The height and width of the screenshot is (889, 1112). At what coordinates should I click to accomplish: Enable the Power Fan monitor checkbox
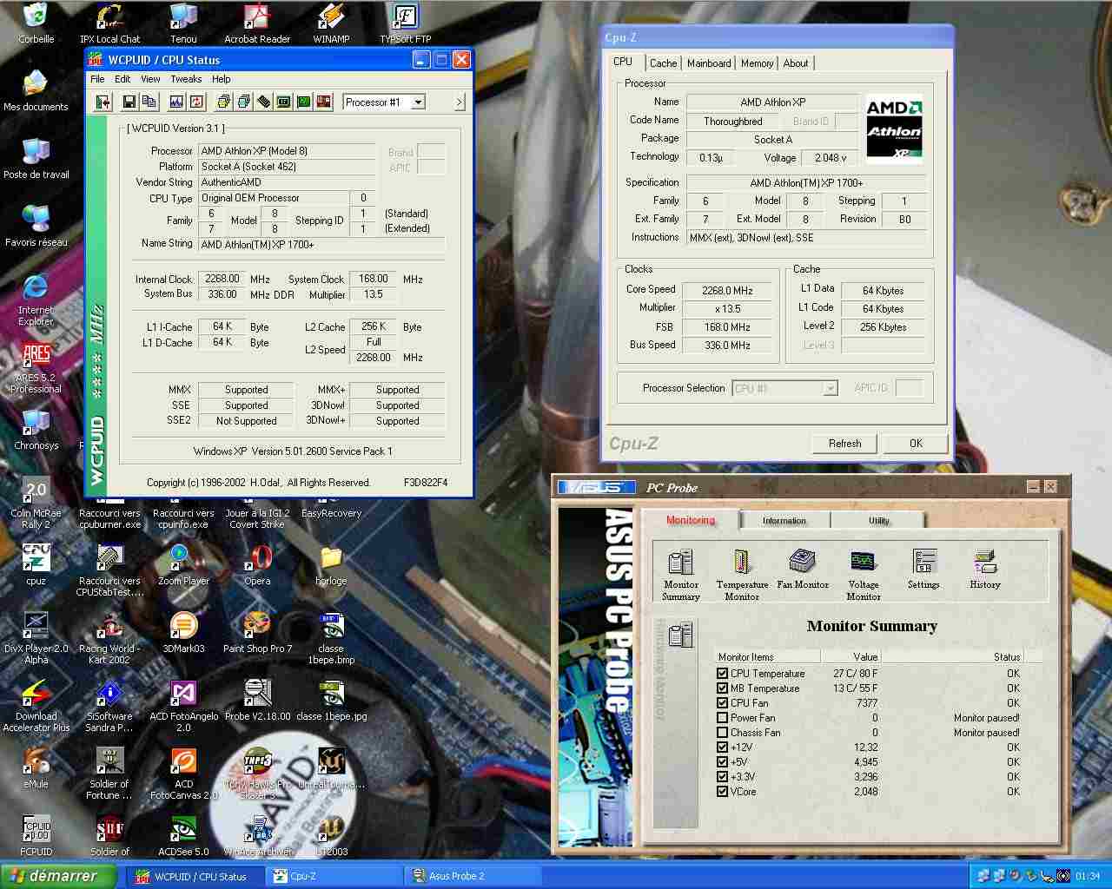tap(722, 717)
